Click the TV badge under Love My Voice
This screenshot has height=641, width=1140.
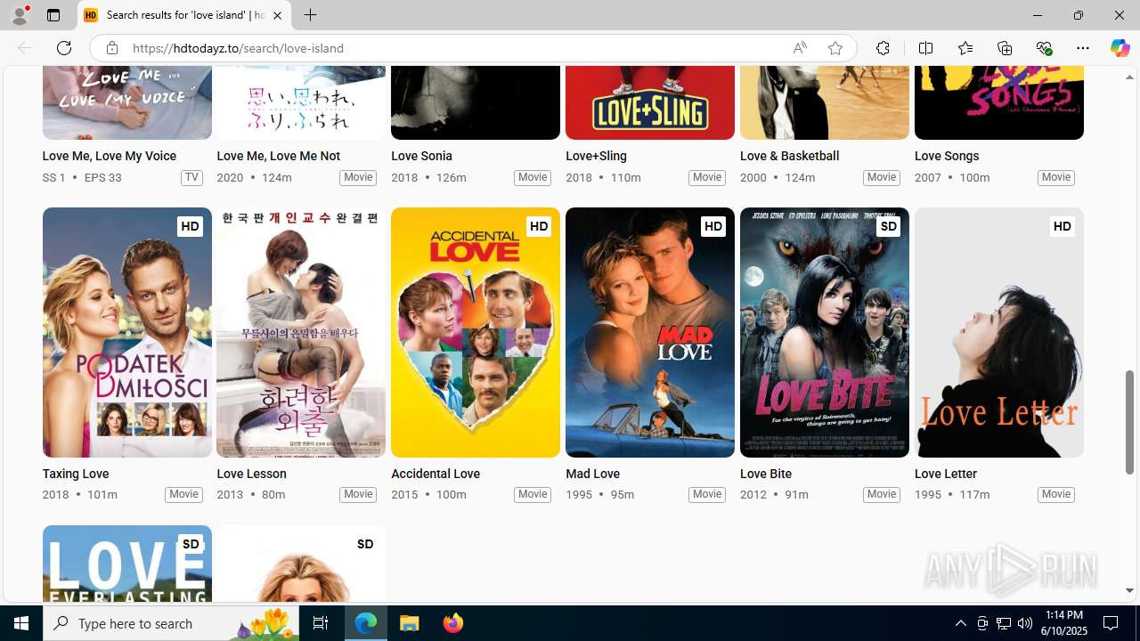191,177
